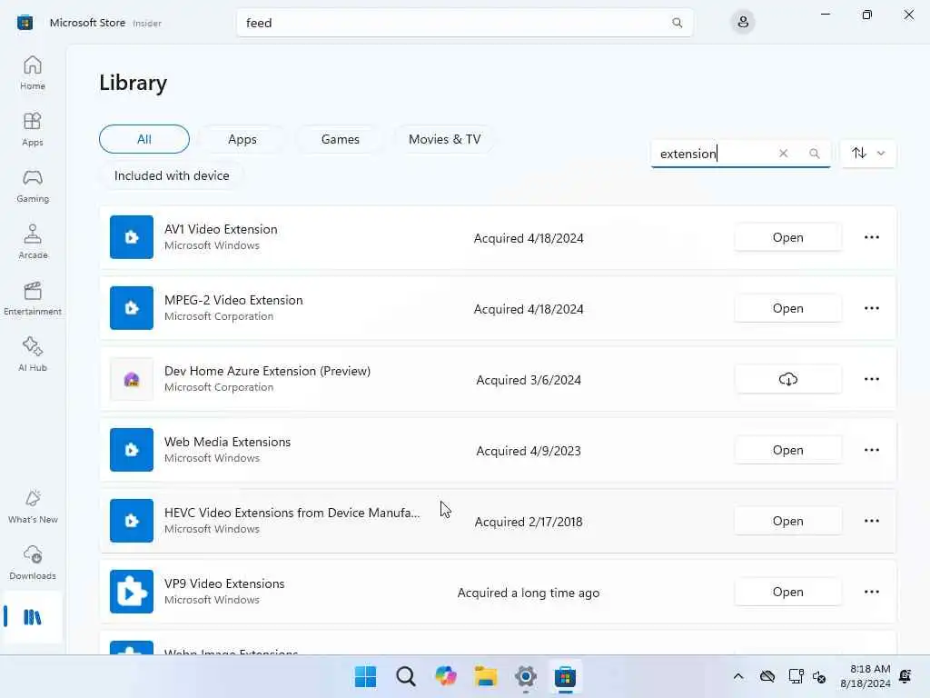Click the Dev Home Azure Extension (Preview) title

tap(267, 371)
